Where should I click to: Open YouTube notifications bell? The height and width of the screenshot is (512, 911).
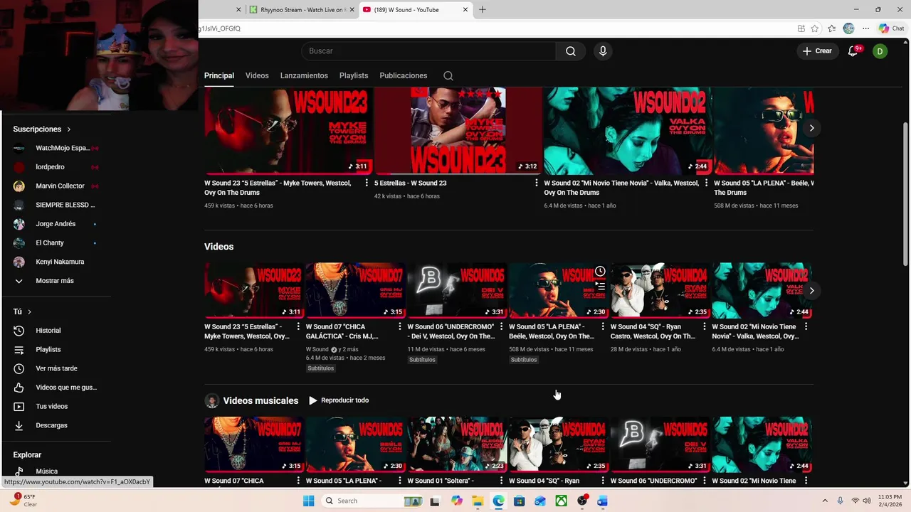click(853, 51)
